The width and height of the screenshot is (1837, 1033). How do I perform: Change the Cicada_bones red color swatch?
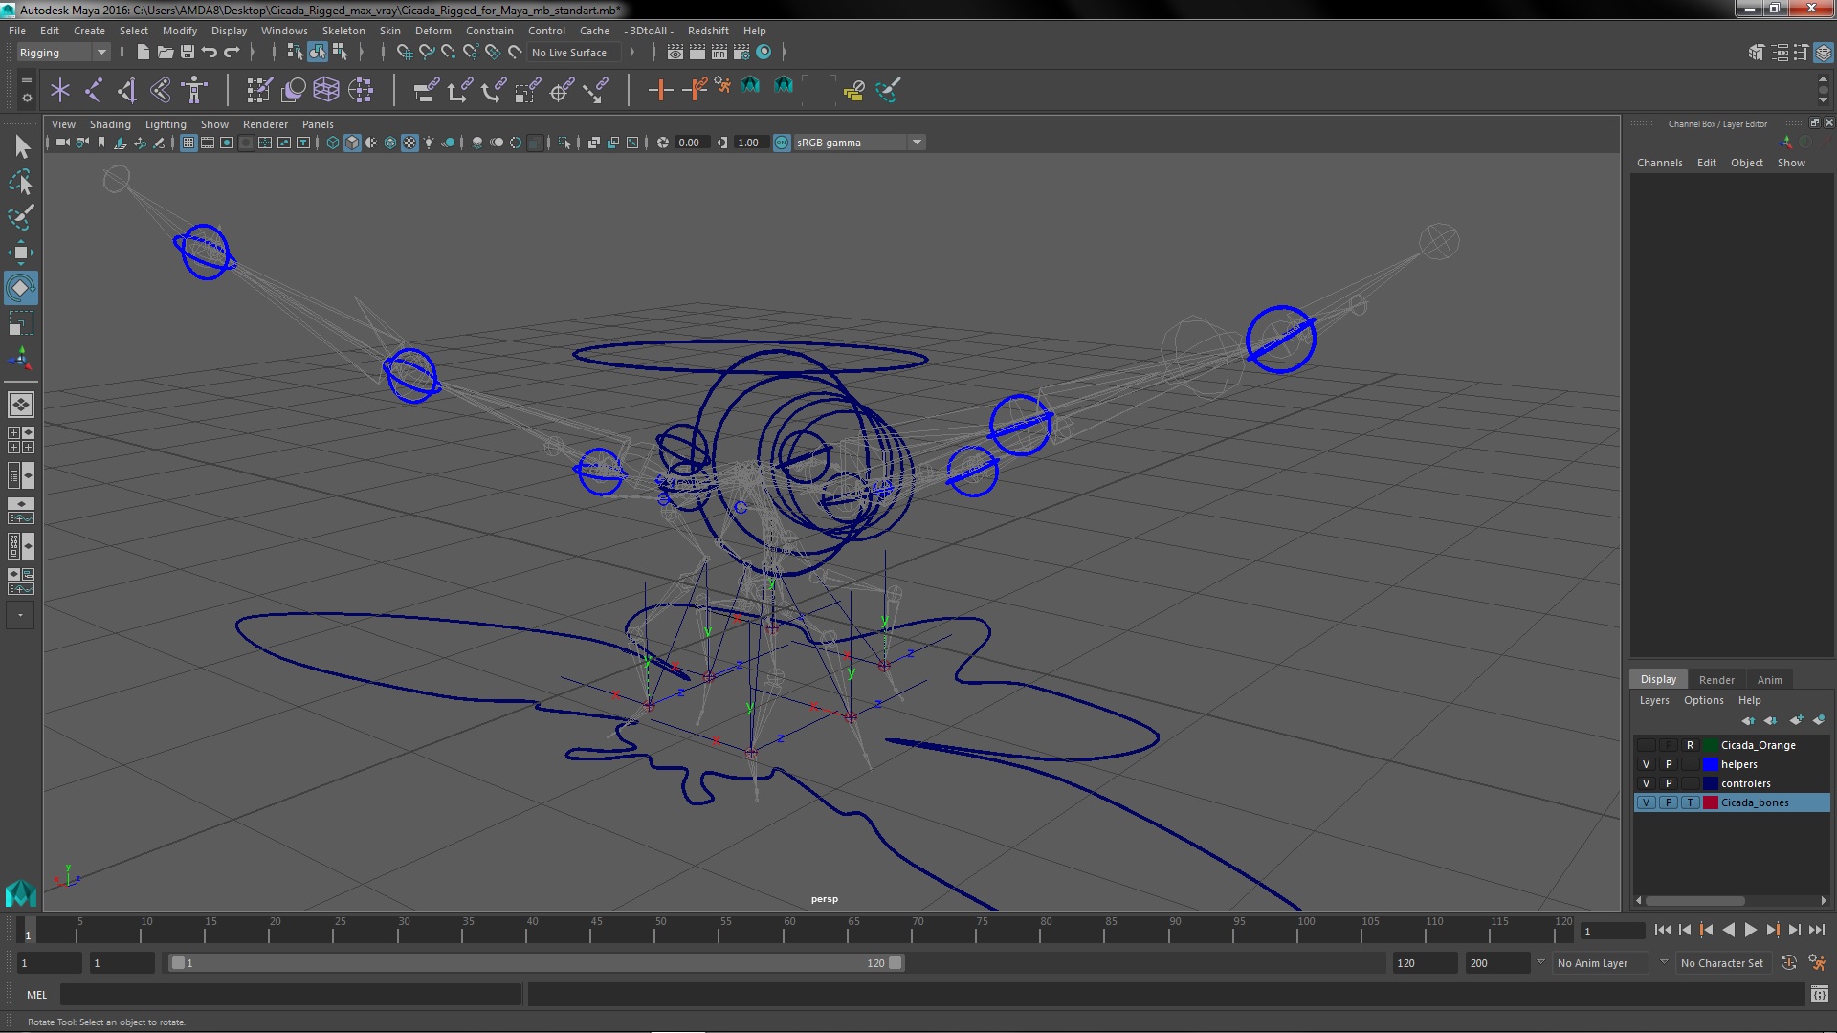tap(1710, 802)
